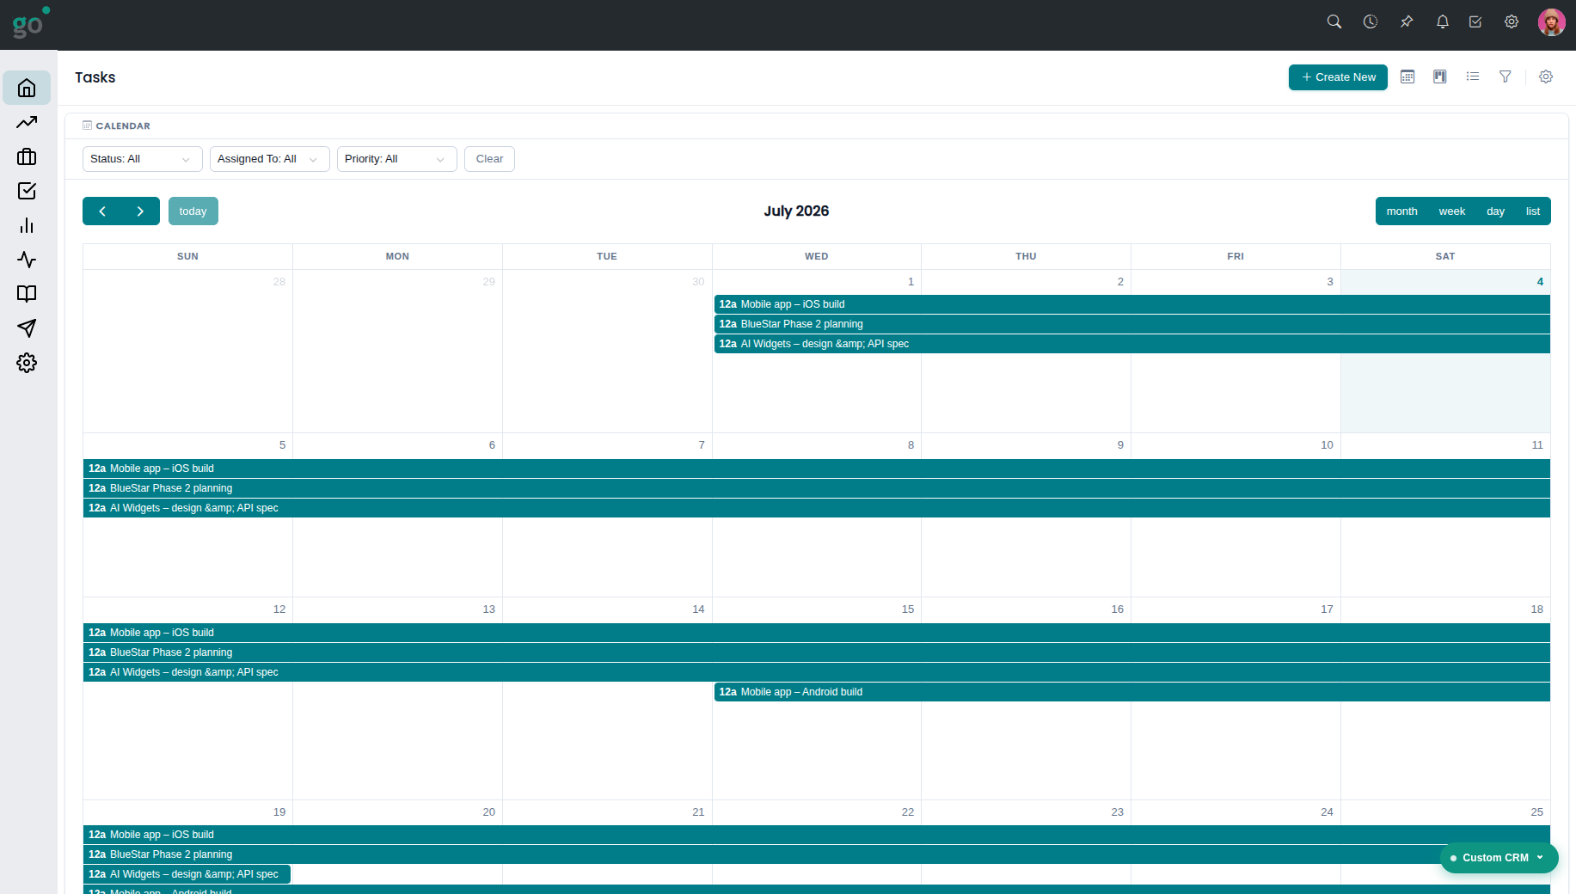
Task: Select the week view tab
Action: (1452, 211)
